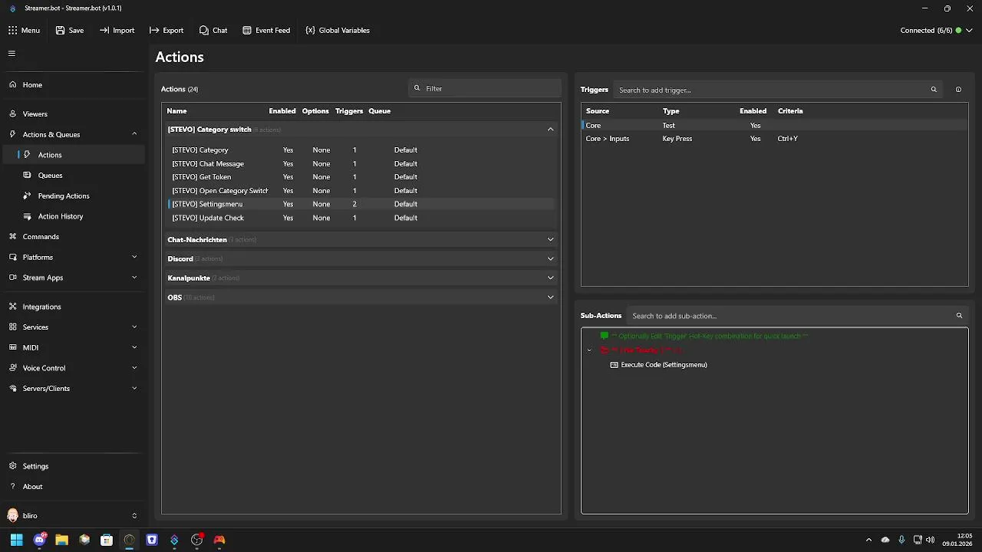This screenshot has width=982, height=552.
Task: Click the actions Filter field
Action: (x=485, y=88)
